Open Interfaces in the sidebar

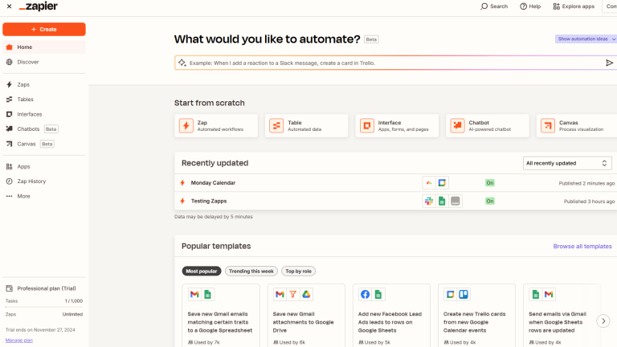point(44,114)
